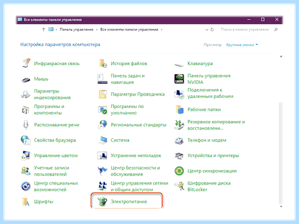Click the BitLocker key icon
The width and height of the screenshot is (299, 224).
(179, 186)
